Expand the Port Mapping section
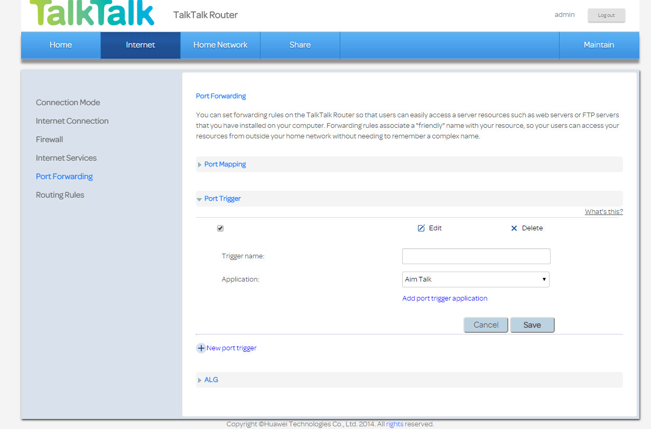The image size is (651, 429). (225, 164)
